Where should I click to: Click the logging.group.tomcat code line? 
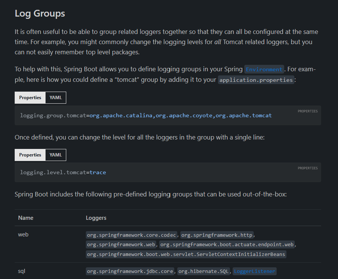tap(146, 115)
